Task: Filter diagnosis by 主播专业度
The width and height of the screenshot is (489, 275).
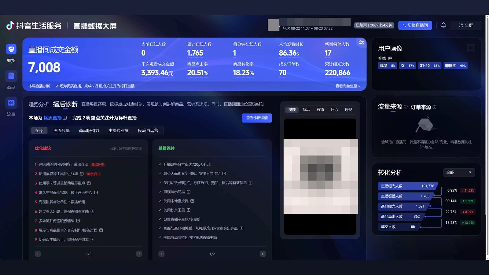Action: pyautogui.click(x=118, y=130)
